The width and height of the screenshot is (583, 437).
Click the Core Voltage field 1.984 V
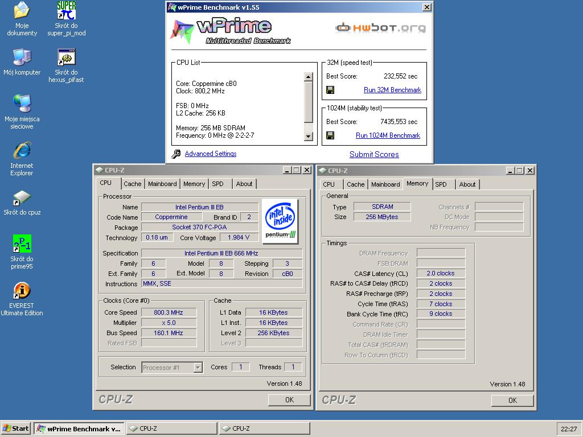coord(239,237)
